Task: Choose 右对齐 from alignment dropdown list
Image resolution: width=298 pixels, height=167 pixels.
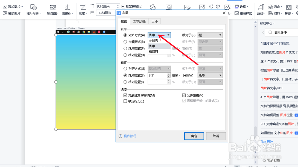Action: click(x=159, y=51)
